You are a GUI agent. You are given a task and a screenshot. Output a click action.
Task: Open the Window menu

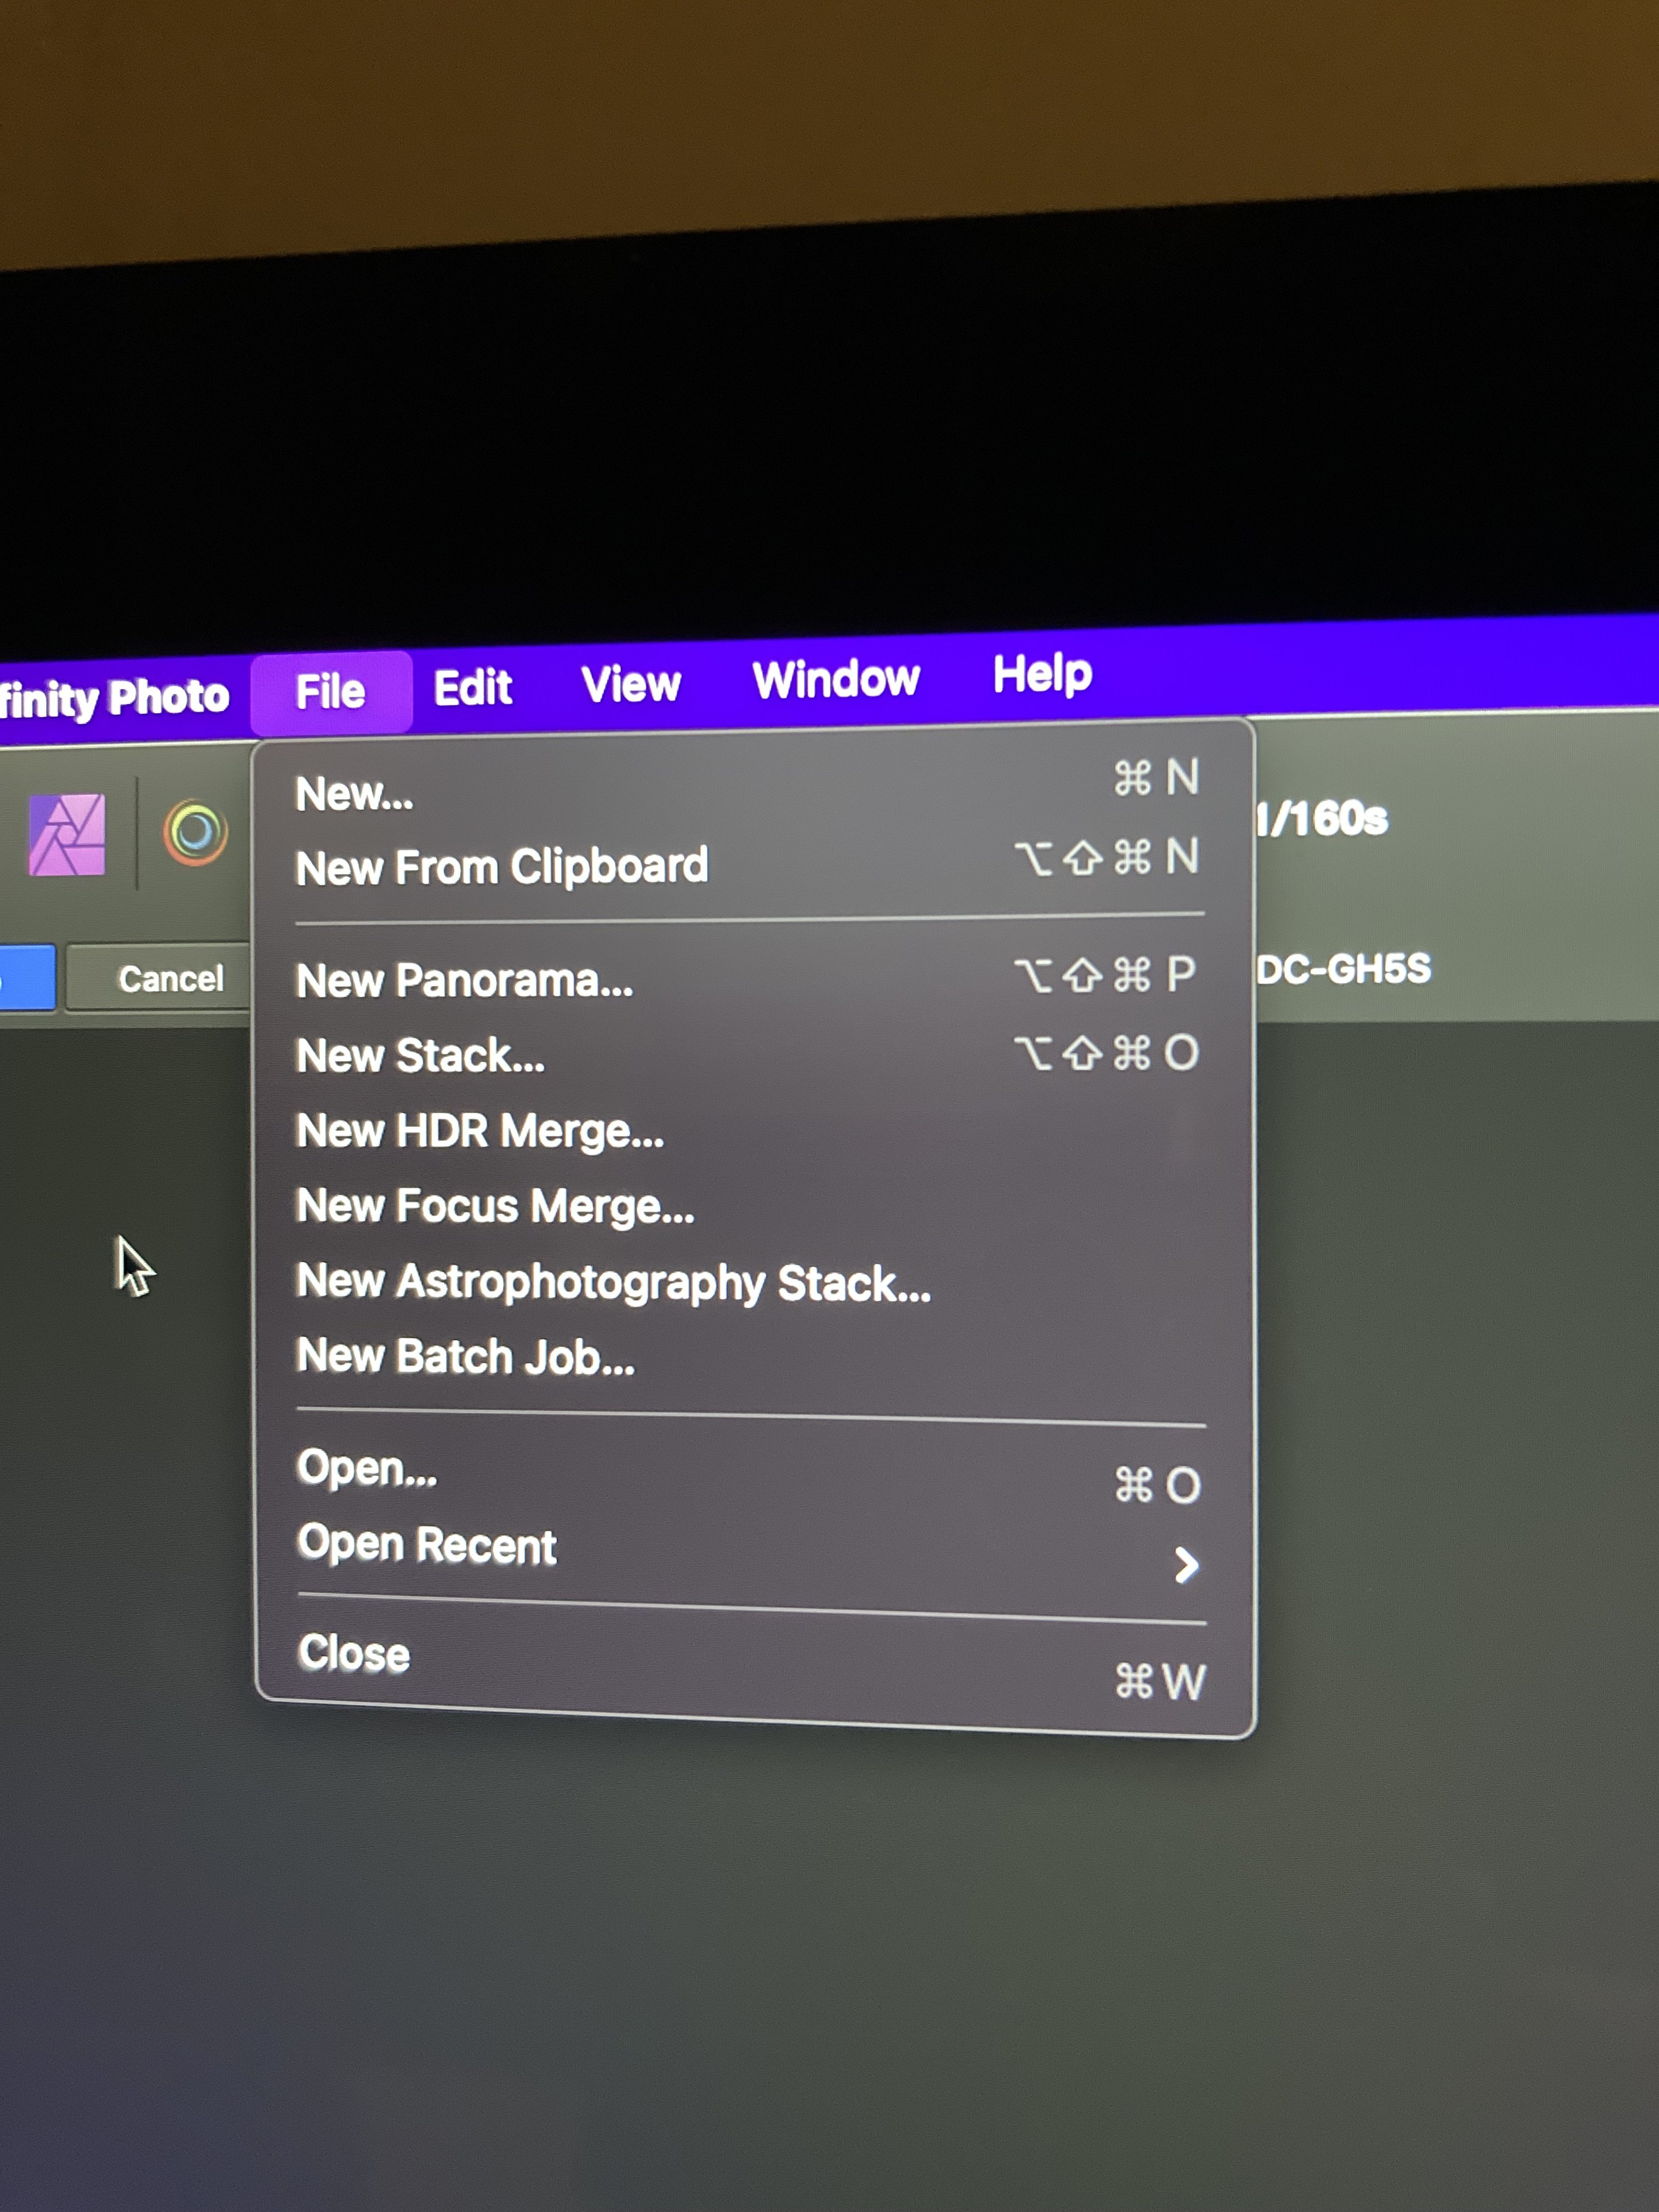(x=836, y=679)
